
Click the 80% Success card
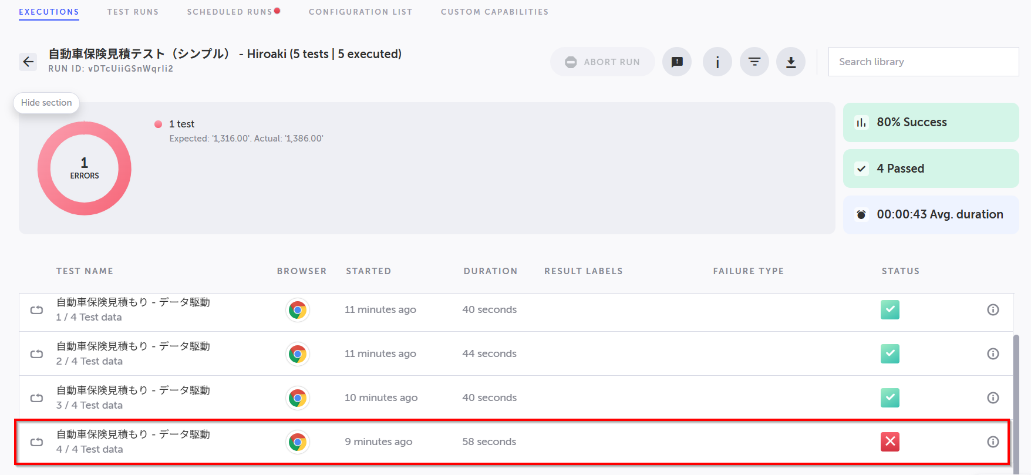tap(931, 122)
